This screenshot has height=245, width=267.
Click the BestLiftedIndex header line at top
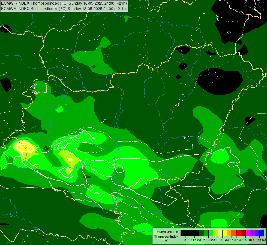pyautogui.click(x=63, y=8)
